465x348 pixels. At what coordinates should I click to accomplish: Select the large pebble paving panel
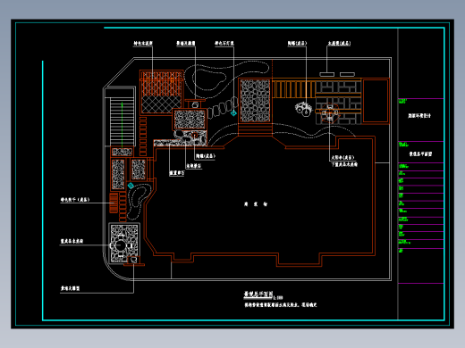(x=255, y=101)
